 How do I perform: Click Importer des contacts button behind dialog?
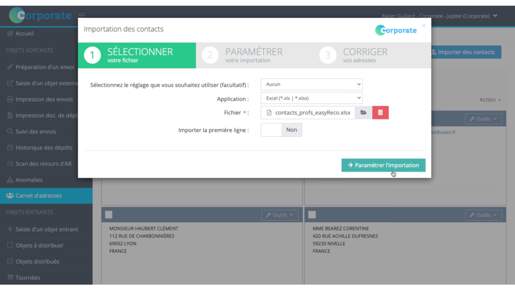[x=466, y=52]
